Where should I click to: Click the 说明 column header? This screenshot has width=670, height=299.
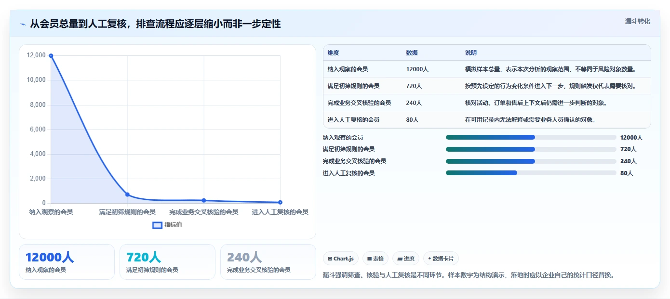click(x=470, y=53)
